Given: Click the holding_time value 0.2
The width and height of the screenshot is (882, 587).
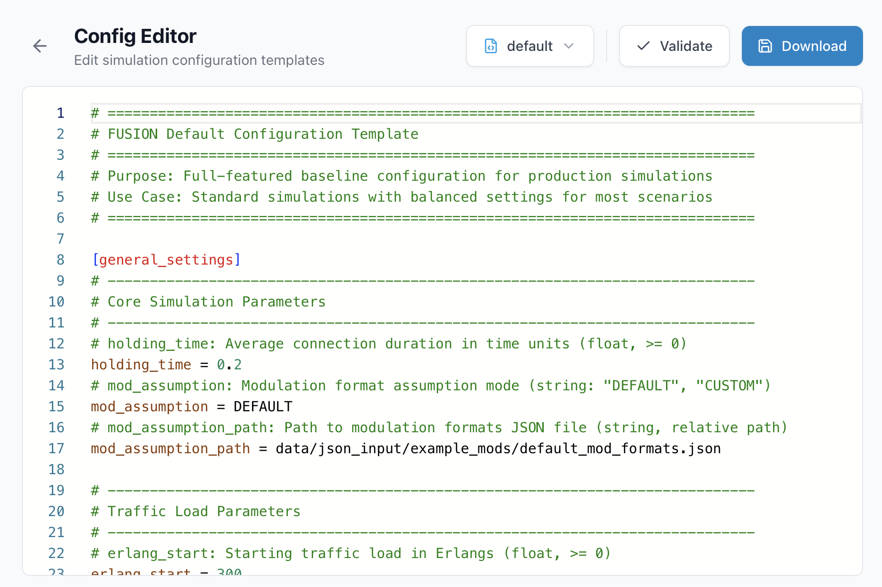Looking at the screenshot, I should (229, 365).
